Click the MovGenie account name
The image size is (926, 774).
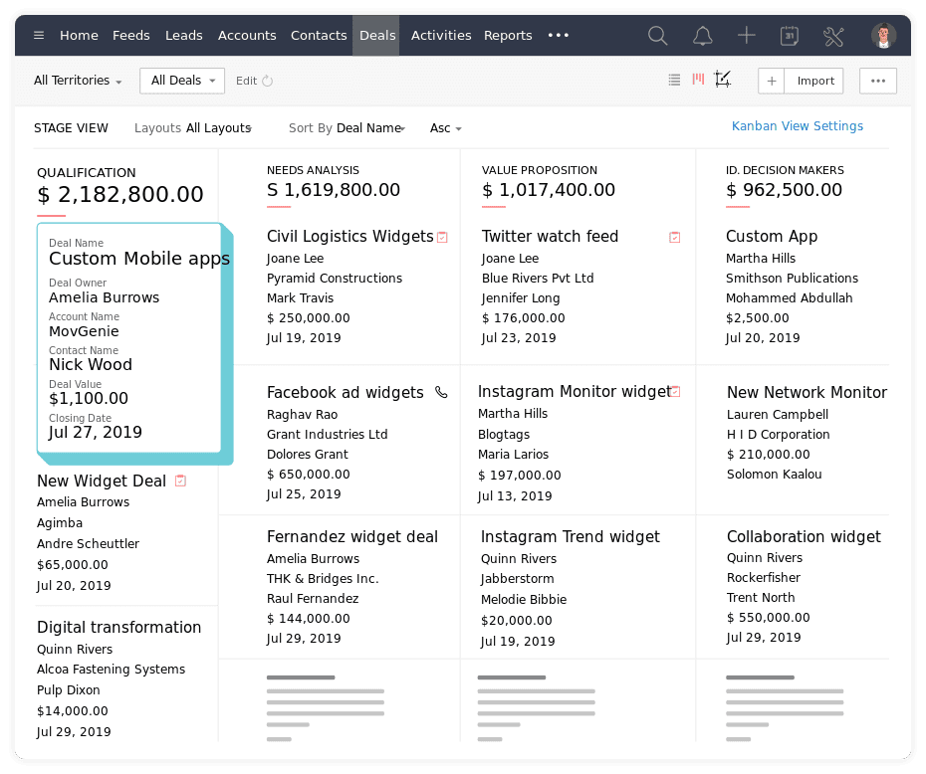(x=84, y=331)
